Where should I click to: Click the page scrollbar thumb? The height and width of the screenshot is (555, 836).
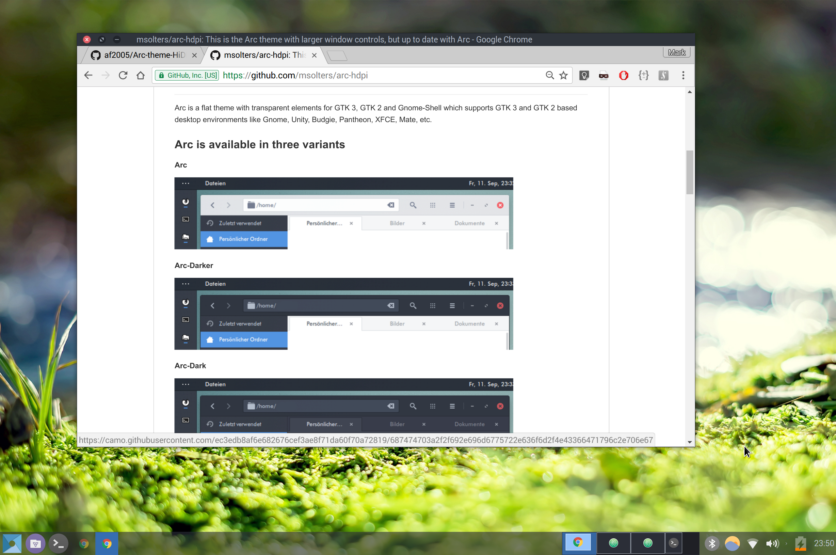pyautogui.click(x=689, y=172)
